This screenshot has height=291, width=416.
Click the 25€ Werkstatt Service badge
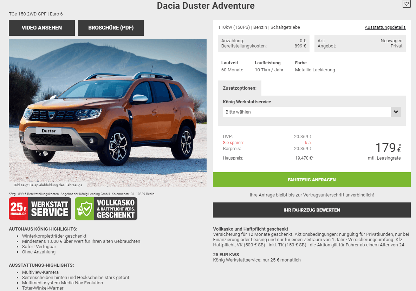click(40, 209)
